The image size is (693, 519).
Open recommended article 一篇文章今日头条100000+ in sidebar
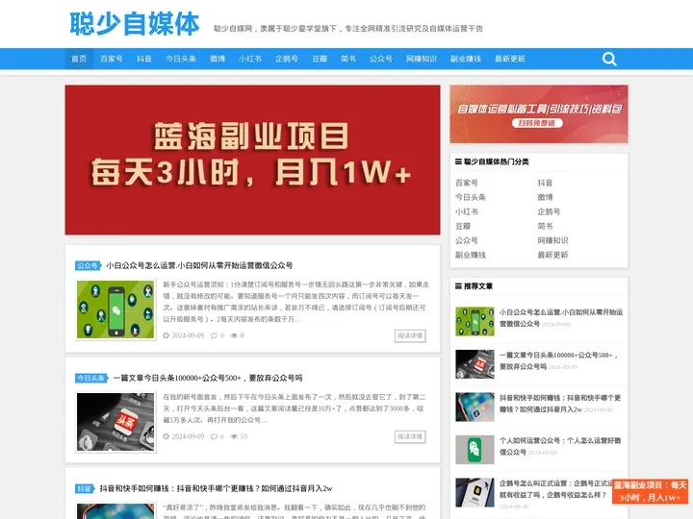click(x=558, y=360)
